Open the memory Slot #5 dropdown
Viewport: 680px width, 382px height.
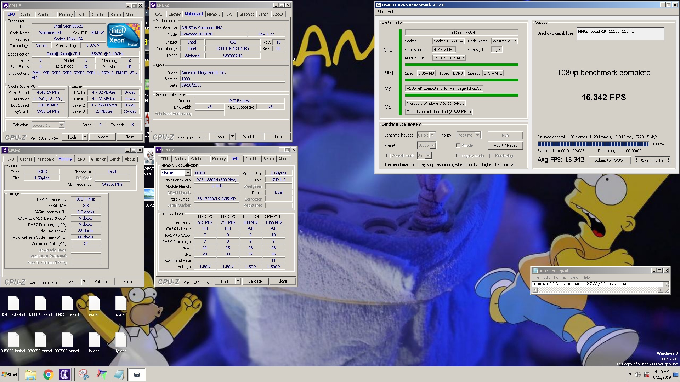176,173
